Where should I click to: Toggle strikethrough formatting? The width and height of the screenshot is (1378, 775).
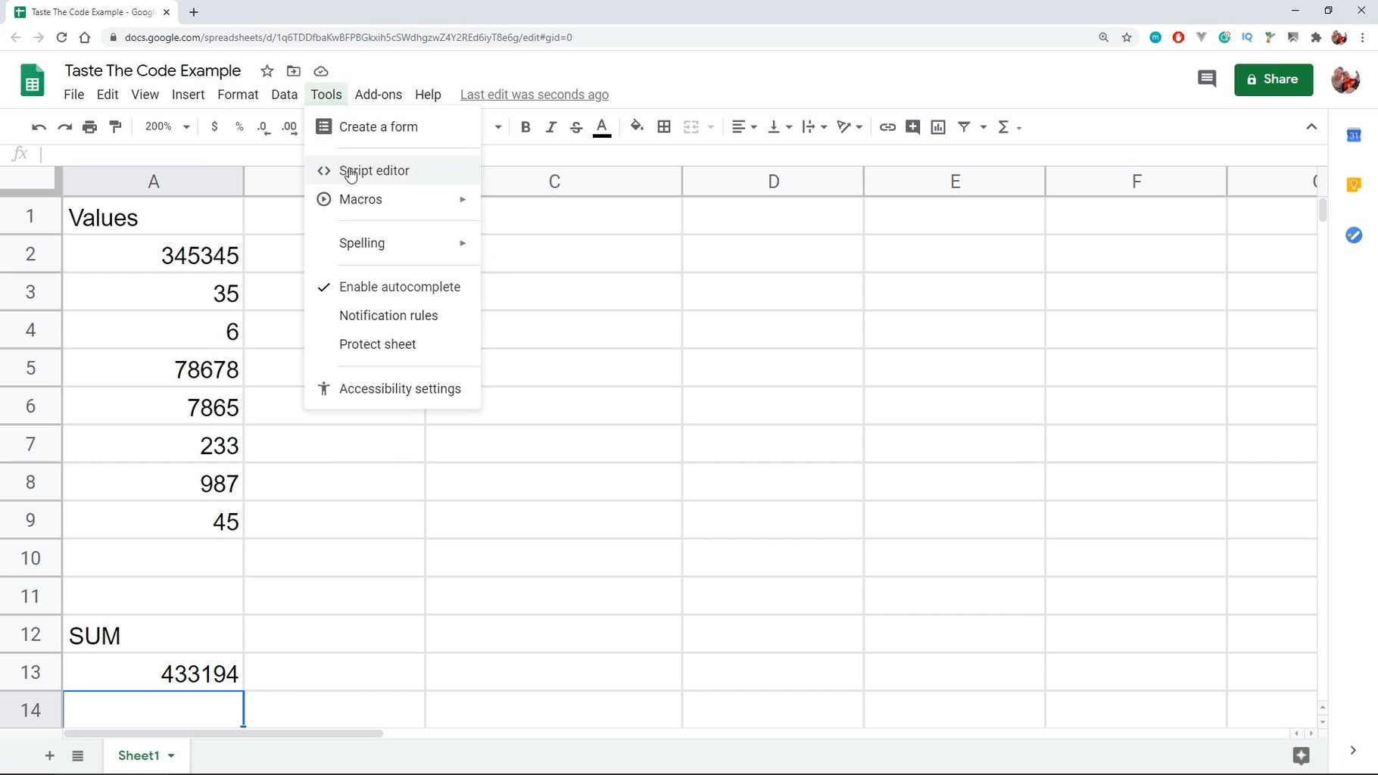[575, 127]
